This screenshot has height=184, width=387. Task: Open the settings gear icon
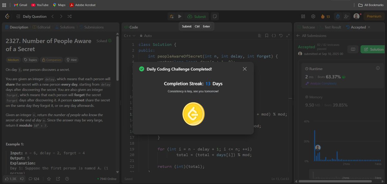pyautogui.click(x=313, y=16)
